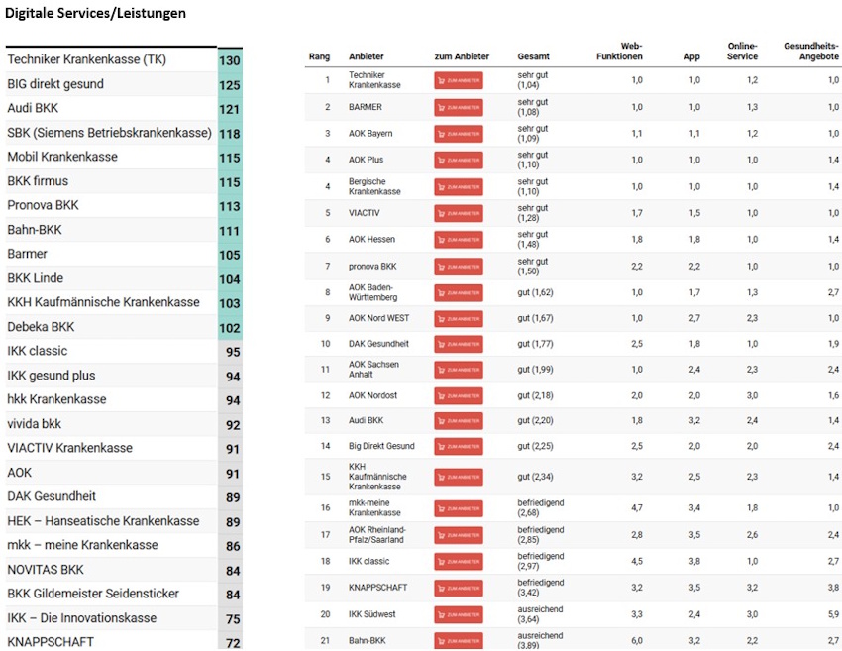Click the 'Zum Anbieter' button for Techniker Krankenkasse
This screenshot has width=842, height=651.
point(458,80)
